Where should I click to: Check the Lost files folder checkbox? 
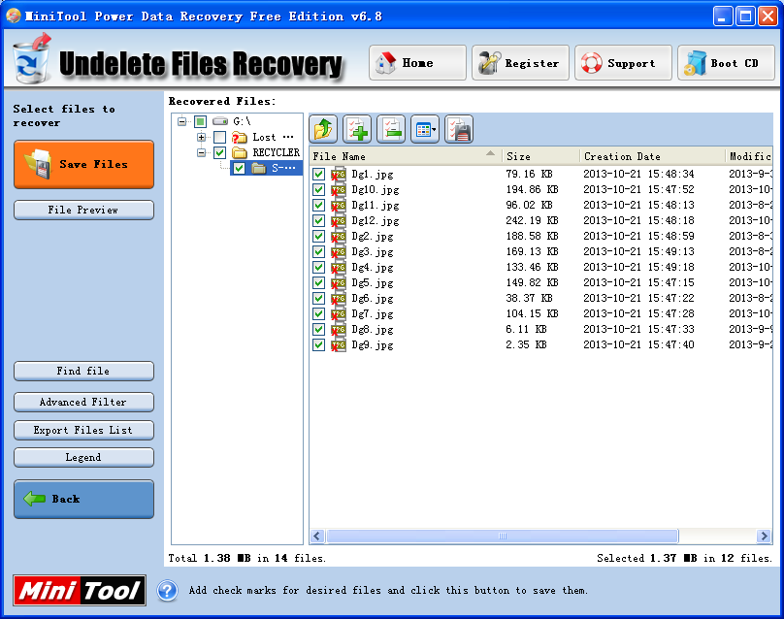[219, 137]
